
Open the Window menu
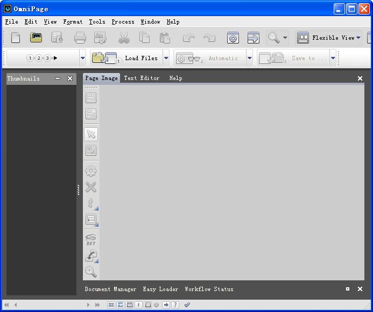(150, 21)
